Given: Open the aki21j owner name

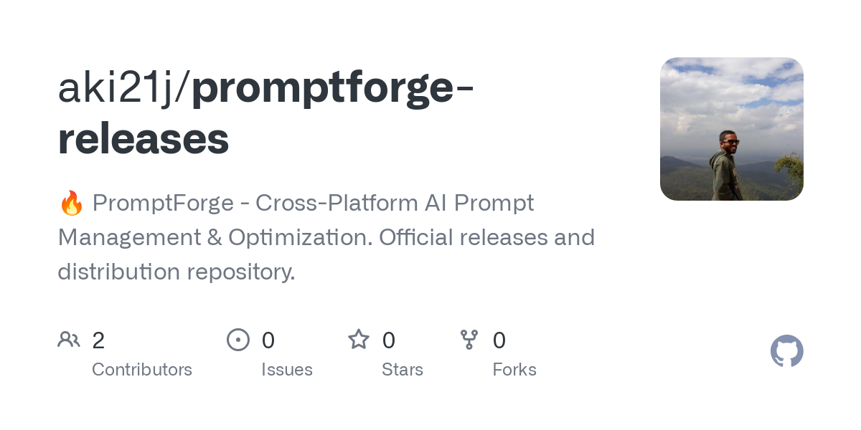Looking at the screenshot, I should coord(121,88).
